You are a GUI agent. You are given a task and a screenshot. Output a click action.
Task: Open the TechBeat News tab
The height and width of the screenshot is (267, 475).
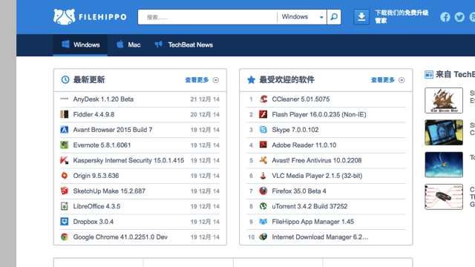click(184, 44)
